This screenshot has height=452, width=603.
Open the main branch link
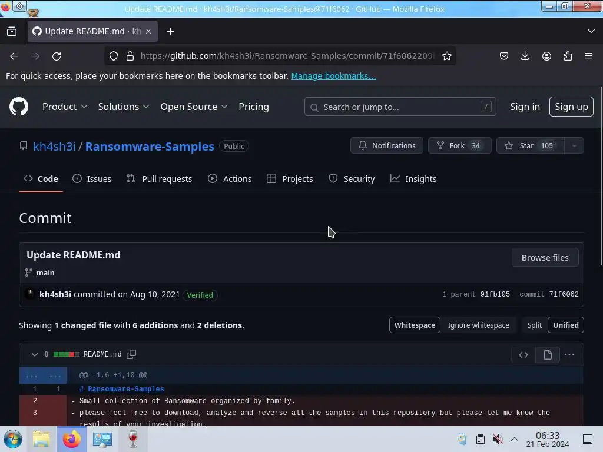tap(45, 273)
